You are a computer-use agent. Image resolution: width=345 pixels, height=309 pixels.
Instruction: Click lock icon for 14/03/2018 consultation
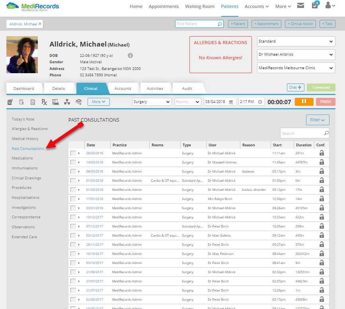[322, 162]
